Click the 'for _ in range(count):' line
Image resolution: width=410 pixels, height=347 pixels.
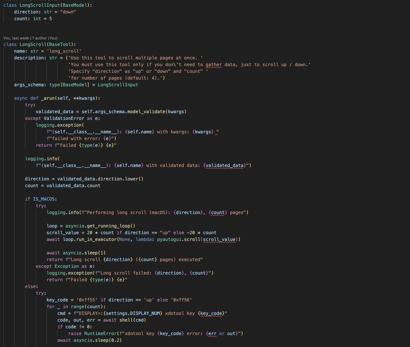tap(76, 307)
